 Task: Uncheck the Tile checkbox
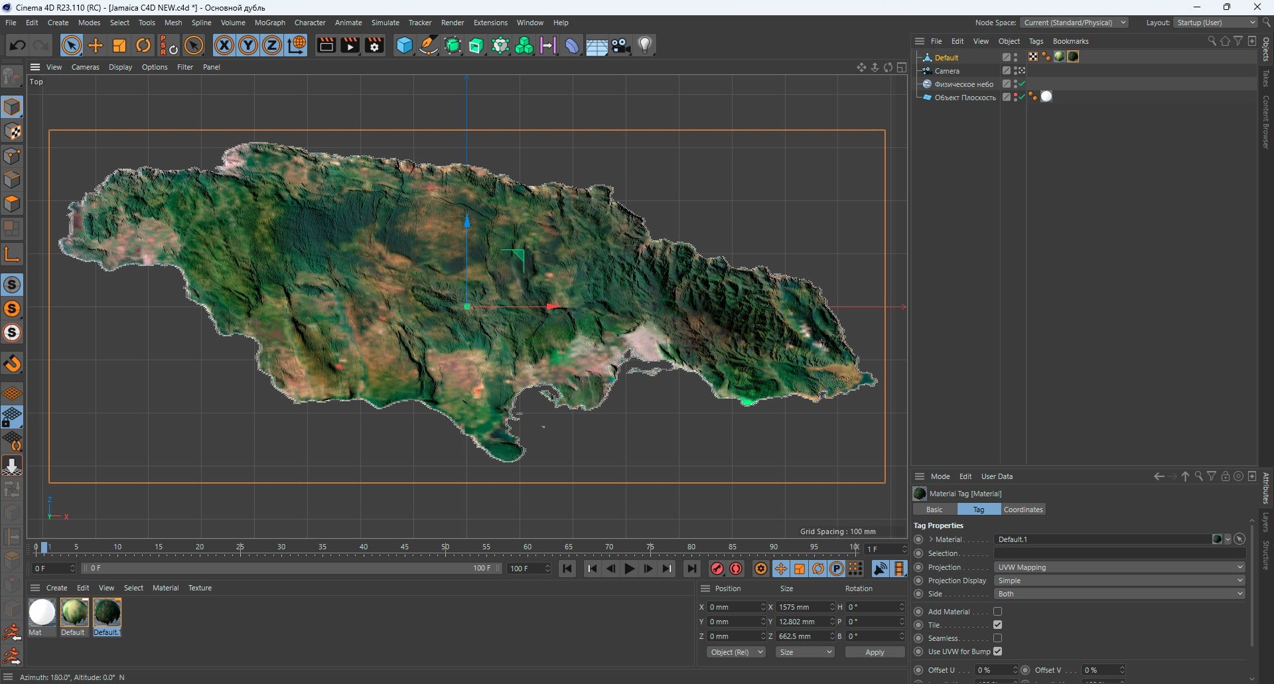coord(997,625)
